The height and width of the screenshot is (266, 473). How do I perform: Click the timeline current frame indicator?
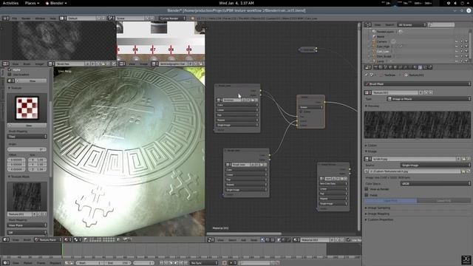(x=62, y=250)
